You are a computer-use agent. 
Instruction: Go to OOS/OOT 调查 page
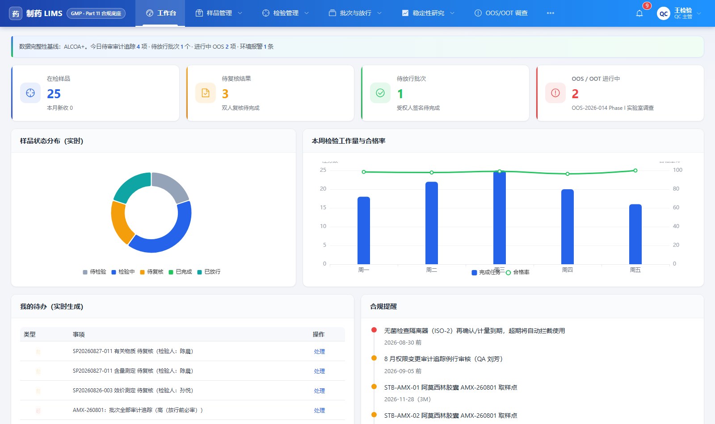pyautogui.click(x=501, y=13)
